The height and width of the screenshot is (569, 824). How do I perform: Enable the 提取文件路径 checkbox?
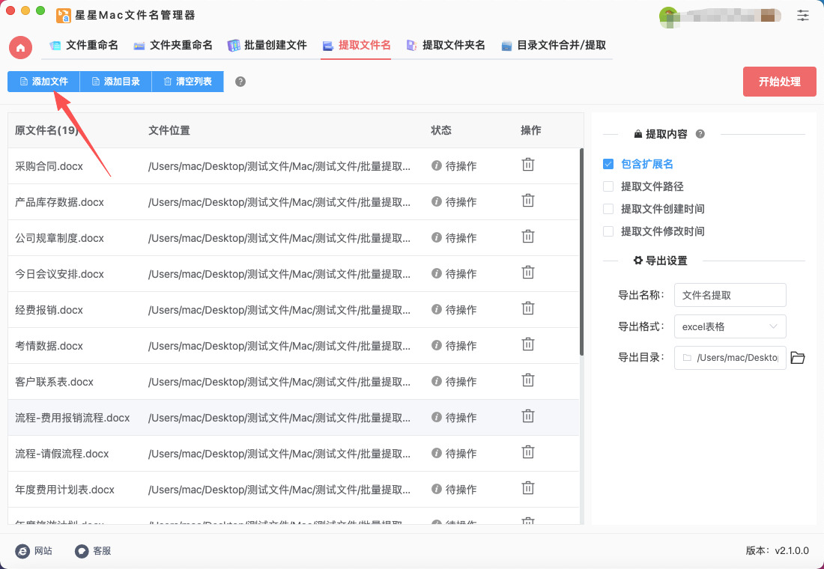click(608, 186)
